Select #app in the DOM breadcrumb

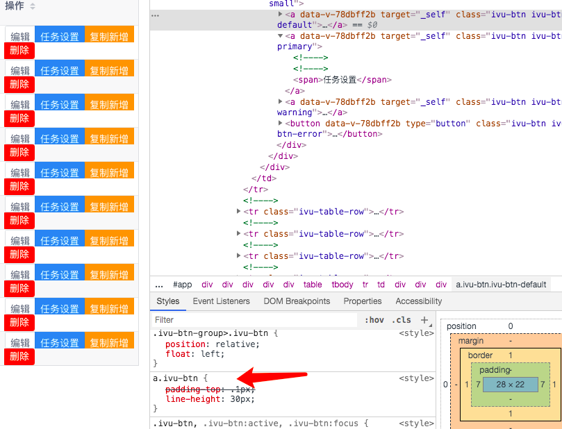tap(183, 285)
